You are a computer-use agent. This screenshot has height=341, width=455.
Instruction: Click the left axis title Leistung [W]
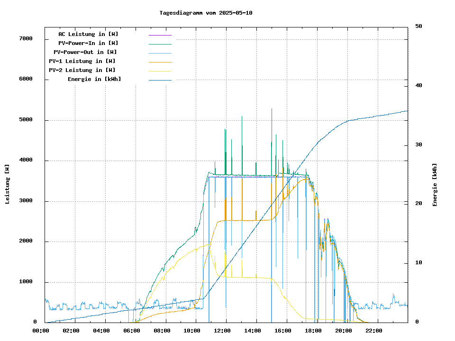point(8,184)
